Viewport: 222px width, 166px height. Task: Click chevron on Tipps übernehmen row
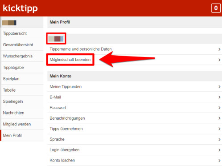click(219, 129)
